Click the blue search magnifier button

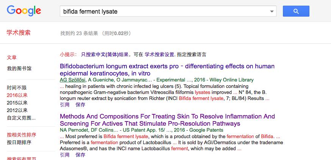click(x=296, y=11)
